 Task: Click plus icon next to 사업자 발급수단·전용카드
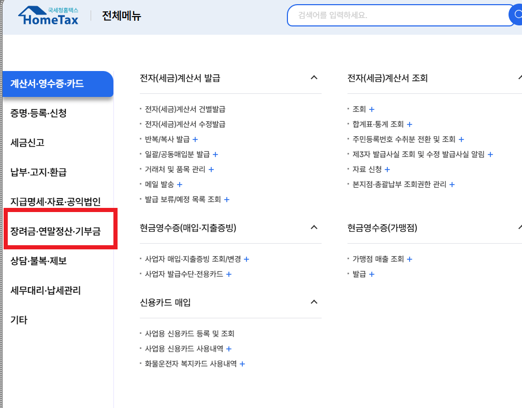pyautogui.click(x=229, y=274)
